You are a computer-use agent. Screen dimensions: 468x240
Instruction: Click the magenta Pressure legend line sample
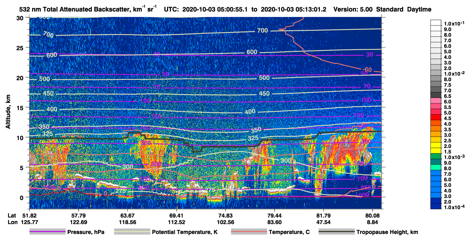pos(47,232)
